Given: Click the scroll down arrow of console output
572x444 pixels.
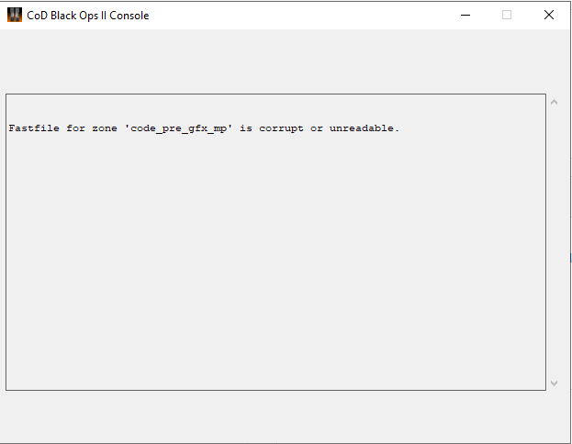Looking at the screenshot, I should (x=554, y=383).
